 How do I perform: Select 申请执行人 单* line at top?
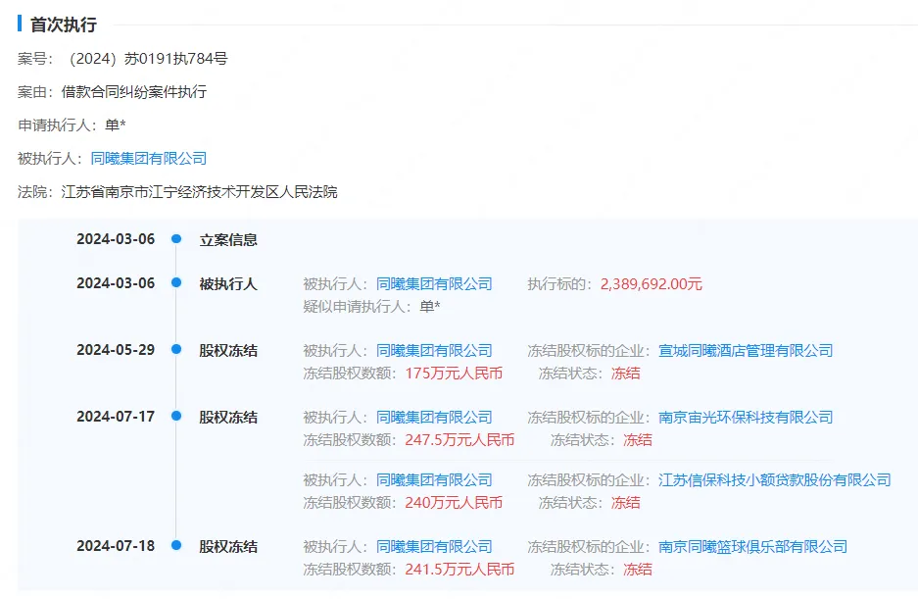click(72, 125)
